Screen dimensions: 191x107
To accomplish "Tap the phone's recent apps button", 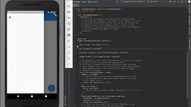I will pos(46,96).
